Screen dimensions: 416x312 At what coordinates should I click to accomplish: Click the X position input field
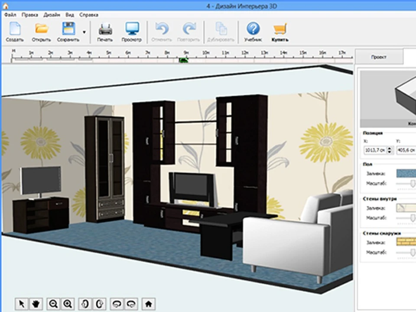point(375,150)
